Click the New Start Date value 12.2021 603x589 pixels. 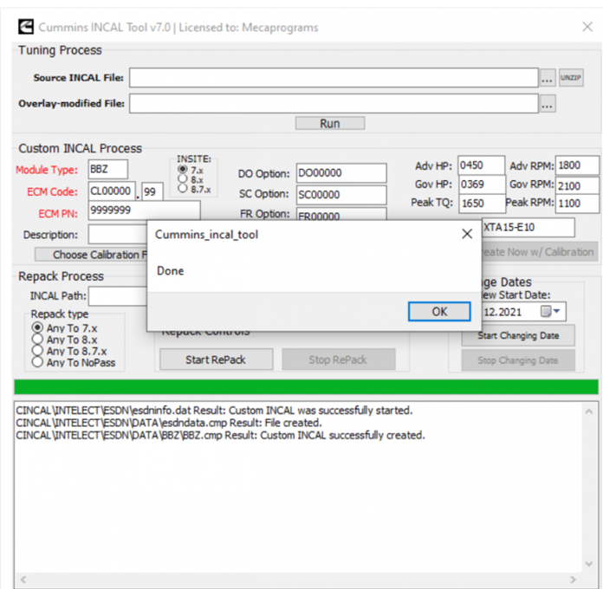tap(503, 312)
